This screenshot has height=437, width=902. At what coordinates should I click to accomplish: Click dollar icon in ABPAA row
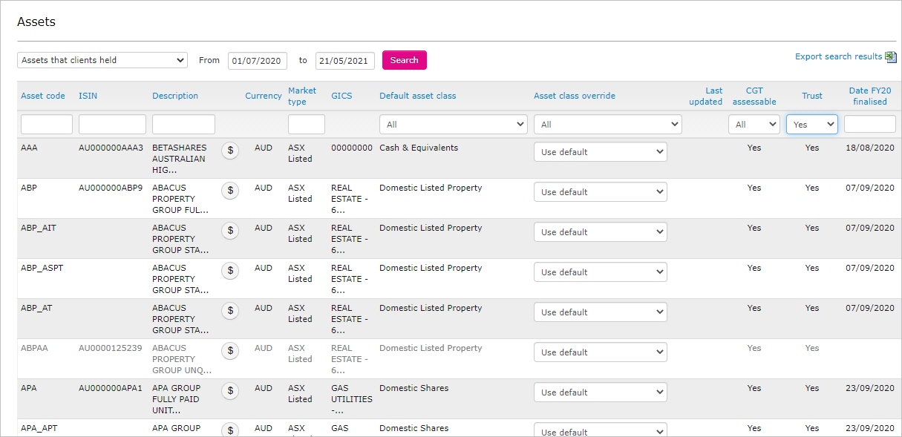coord(230,351)
